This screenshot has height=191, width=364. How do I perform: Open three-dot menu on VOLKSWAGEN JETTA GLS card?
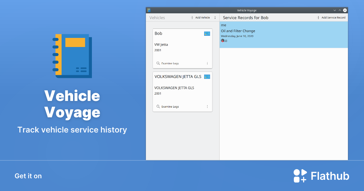207,107
